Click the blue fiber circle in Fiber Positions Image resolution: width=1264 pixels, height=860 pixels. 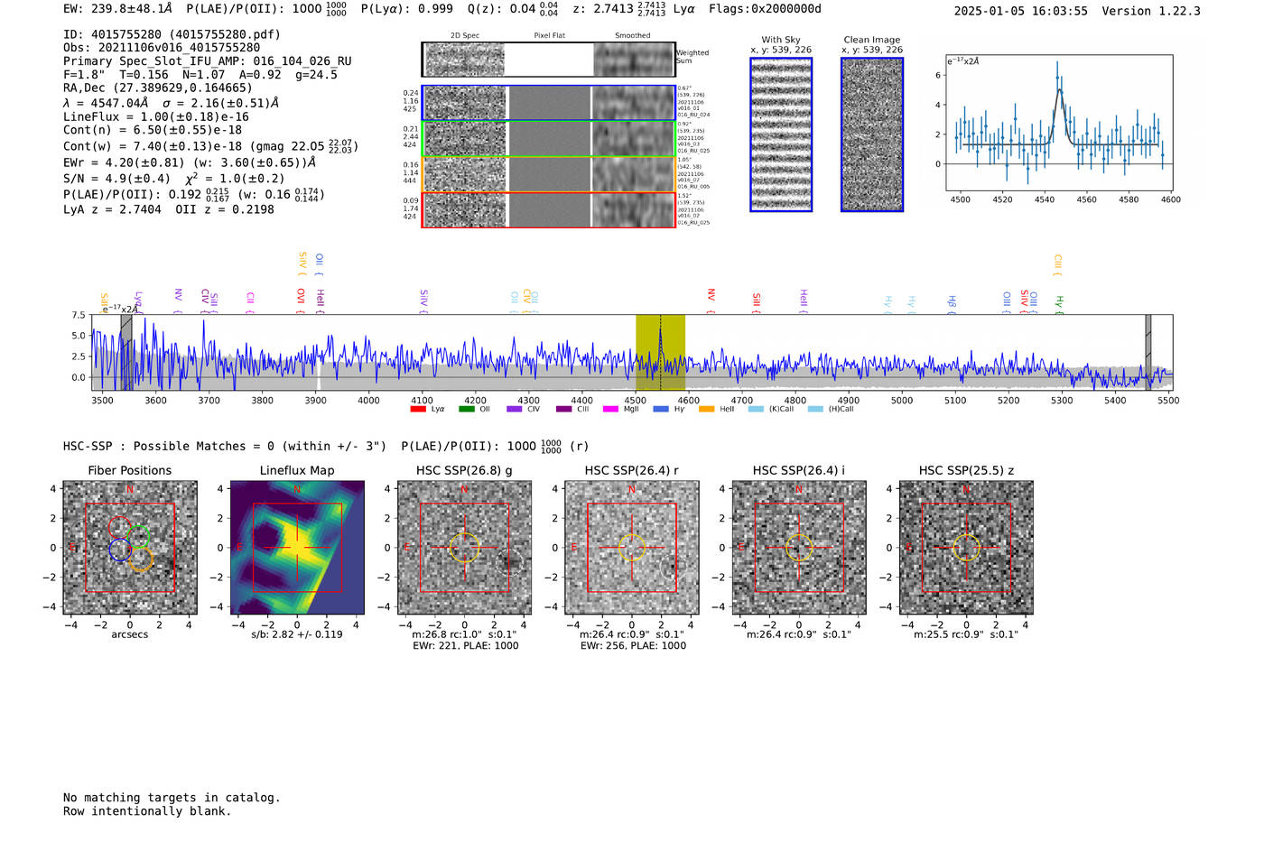pyautogui.click(x=120, y=549)
